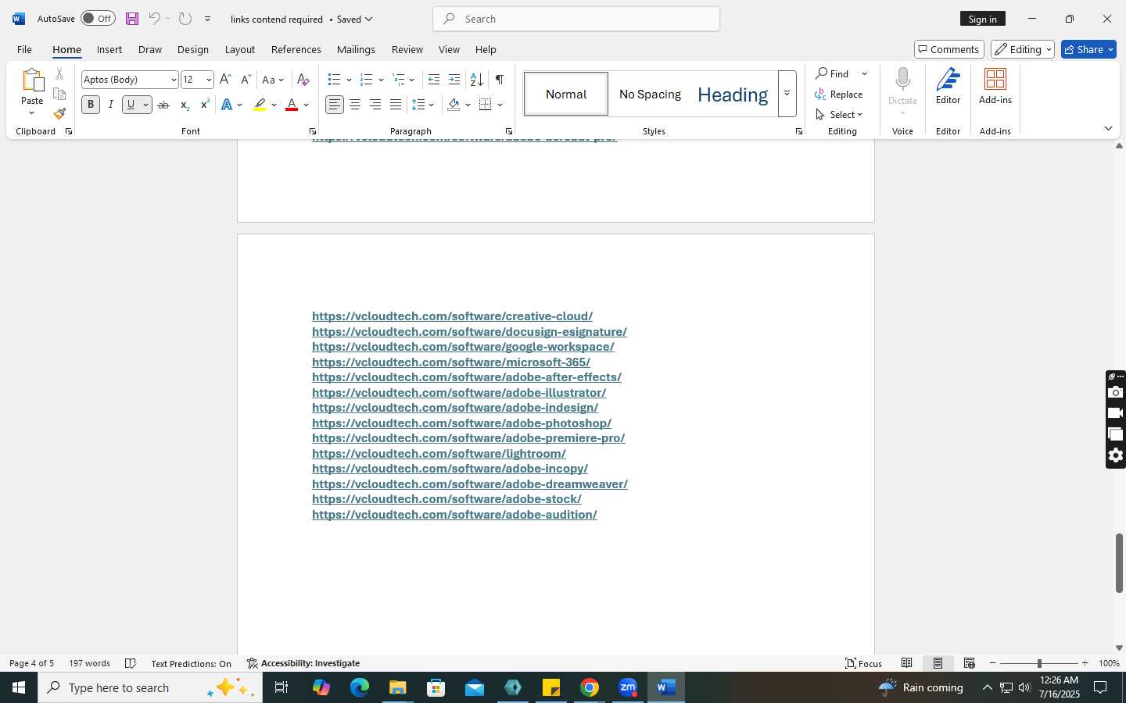
Task: Justify the paragraph text
Action: click(396, 105)
